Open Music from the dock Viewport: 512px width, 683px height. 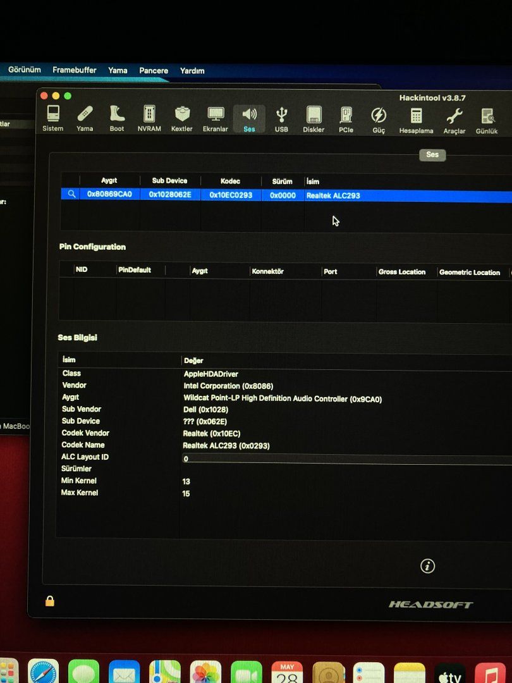click(491, 673)
